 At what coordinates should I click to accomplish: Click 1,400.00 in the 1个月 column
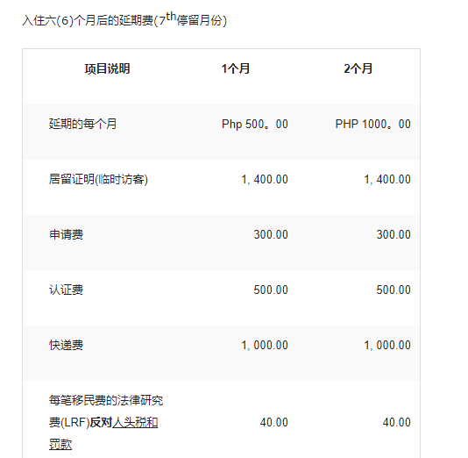265,179
